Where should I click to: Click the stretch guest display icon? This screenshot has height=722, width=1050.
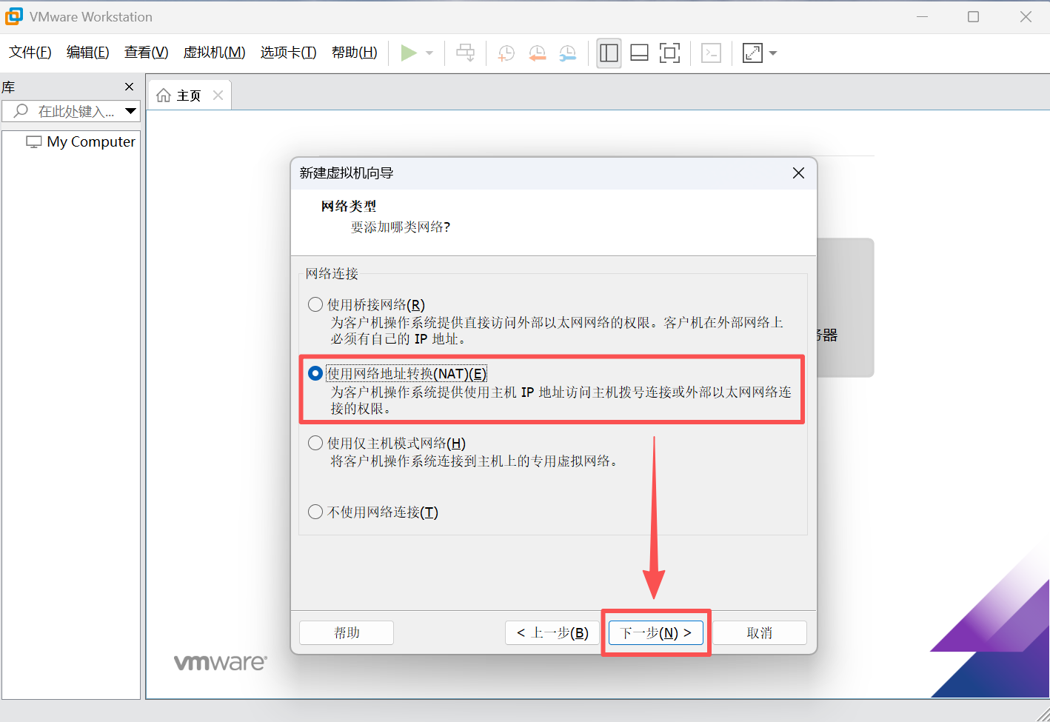click(752, 53)
